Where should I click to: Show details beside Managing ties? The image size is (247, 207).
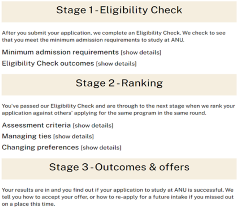74,136
